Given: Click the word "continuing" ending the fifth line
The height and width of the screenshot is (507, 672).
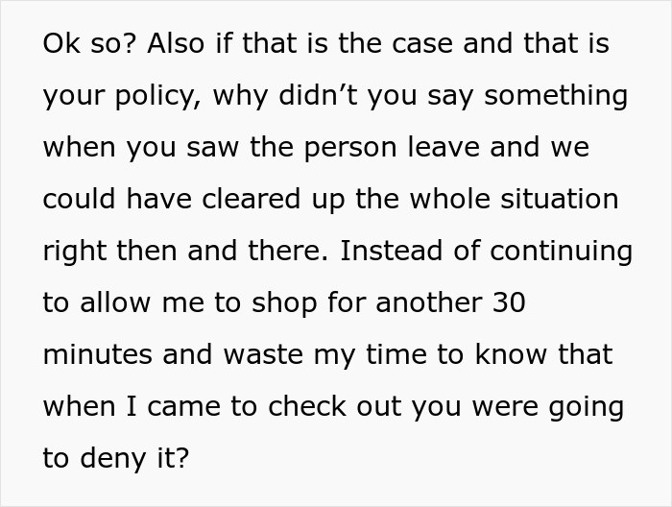Looking at the screenshot, I should (563, 252).
